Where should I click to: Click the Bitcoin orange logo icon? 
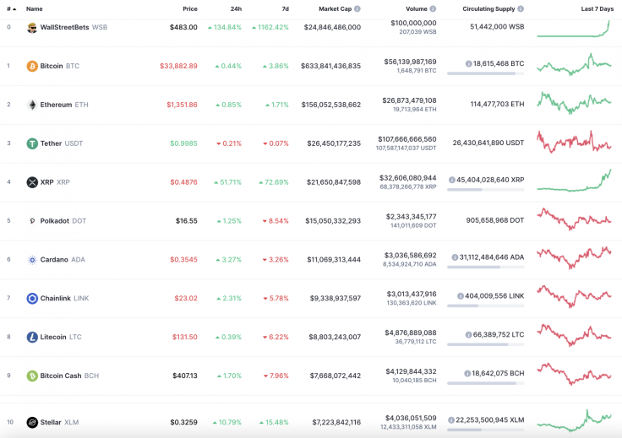pos(32,66)
